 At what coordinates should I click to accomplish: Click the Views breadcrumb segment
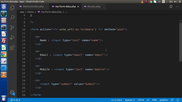coord(30,12)
